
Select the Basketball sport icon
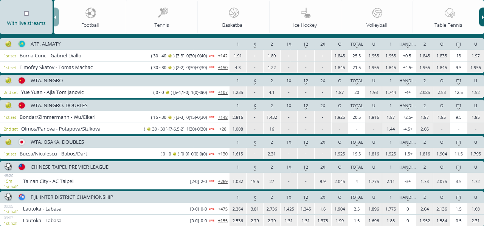[x=234, y=13]
